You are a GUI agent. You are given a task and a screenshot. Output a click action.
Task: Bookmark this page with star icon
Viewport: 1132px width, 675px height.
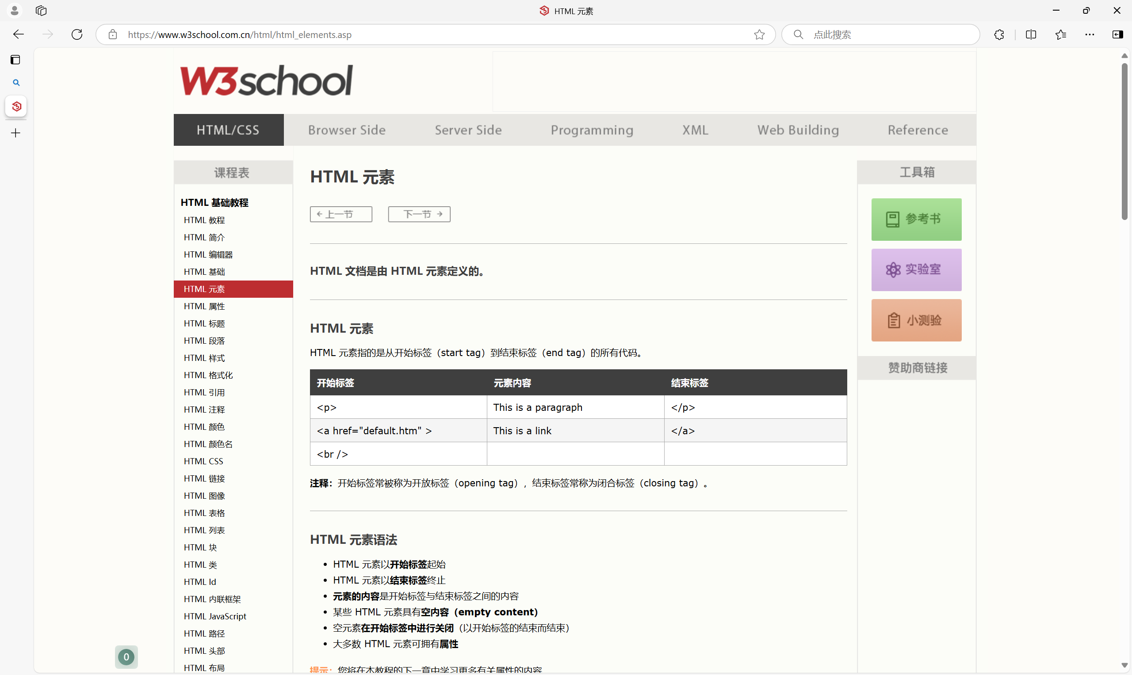[759, 34]
